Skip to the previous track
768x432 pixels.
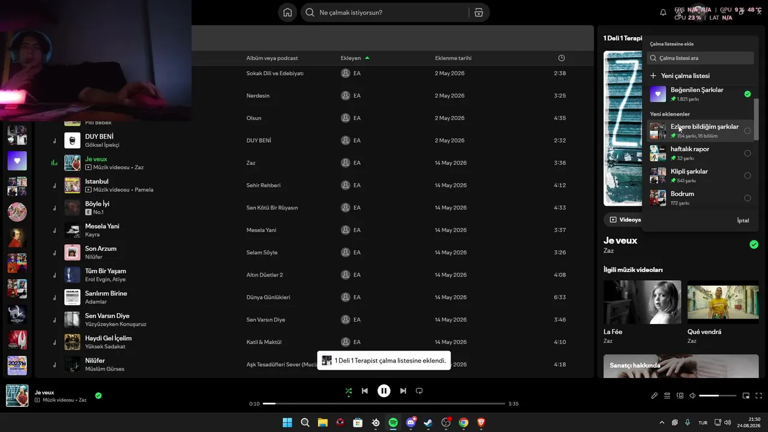(x=365, y=391)
